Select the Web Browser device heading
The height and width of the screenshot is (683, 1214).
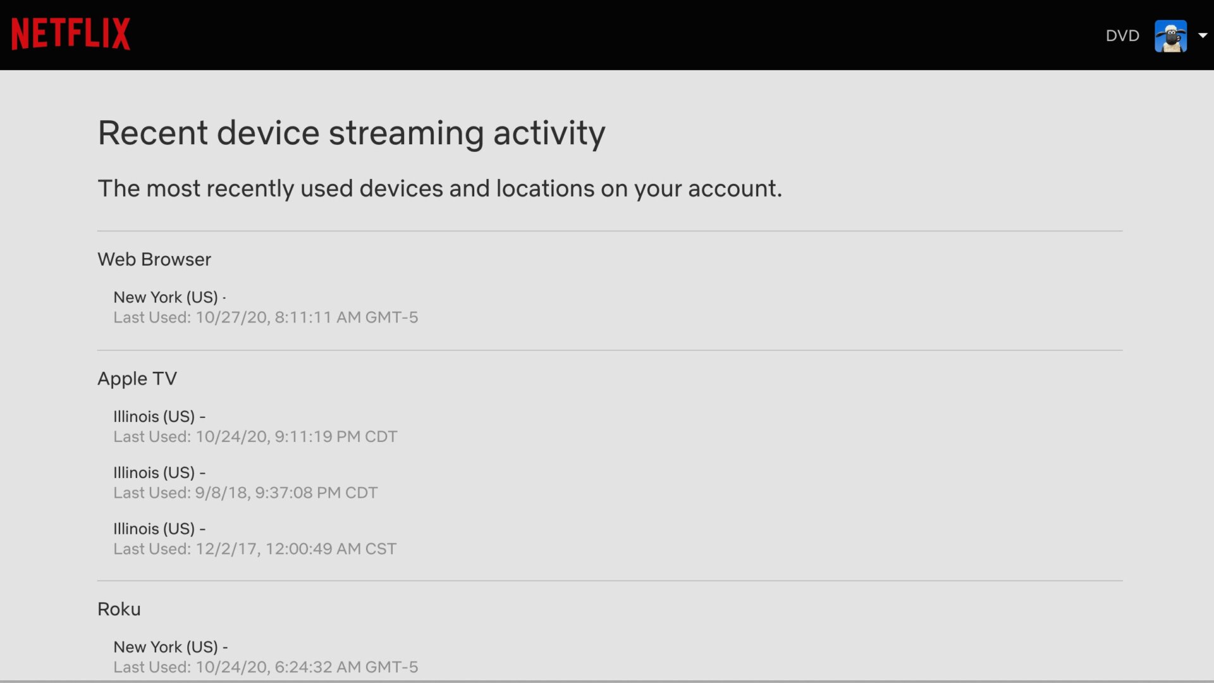[154, 259]
